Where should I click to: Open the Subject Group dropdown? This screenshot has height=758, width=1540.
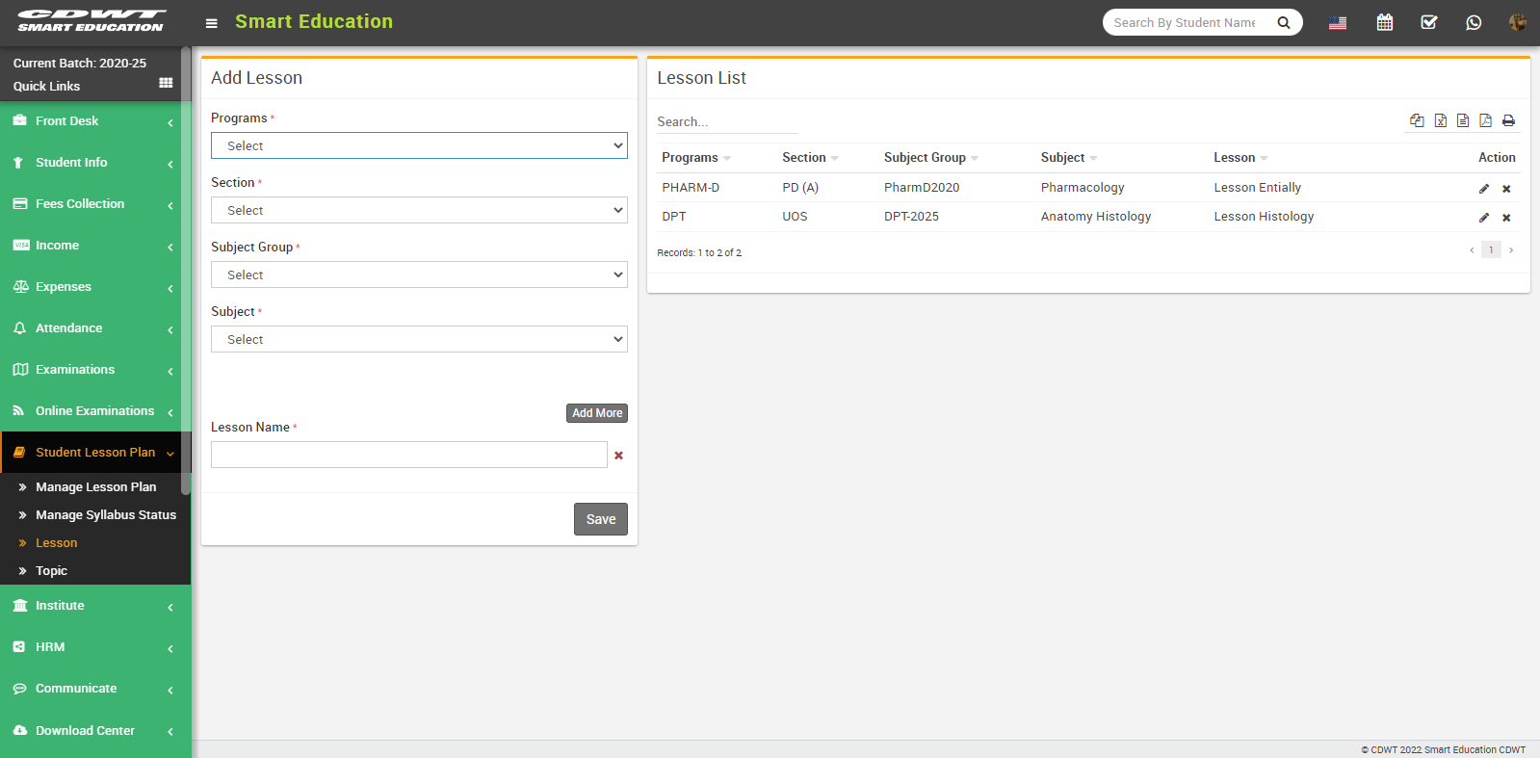point(419,274)
